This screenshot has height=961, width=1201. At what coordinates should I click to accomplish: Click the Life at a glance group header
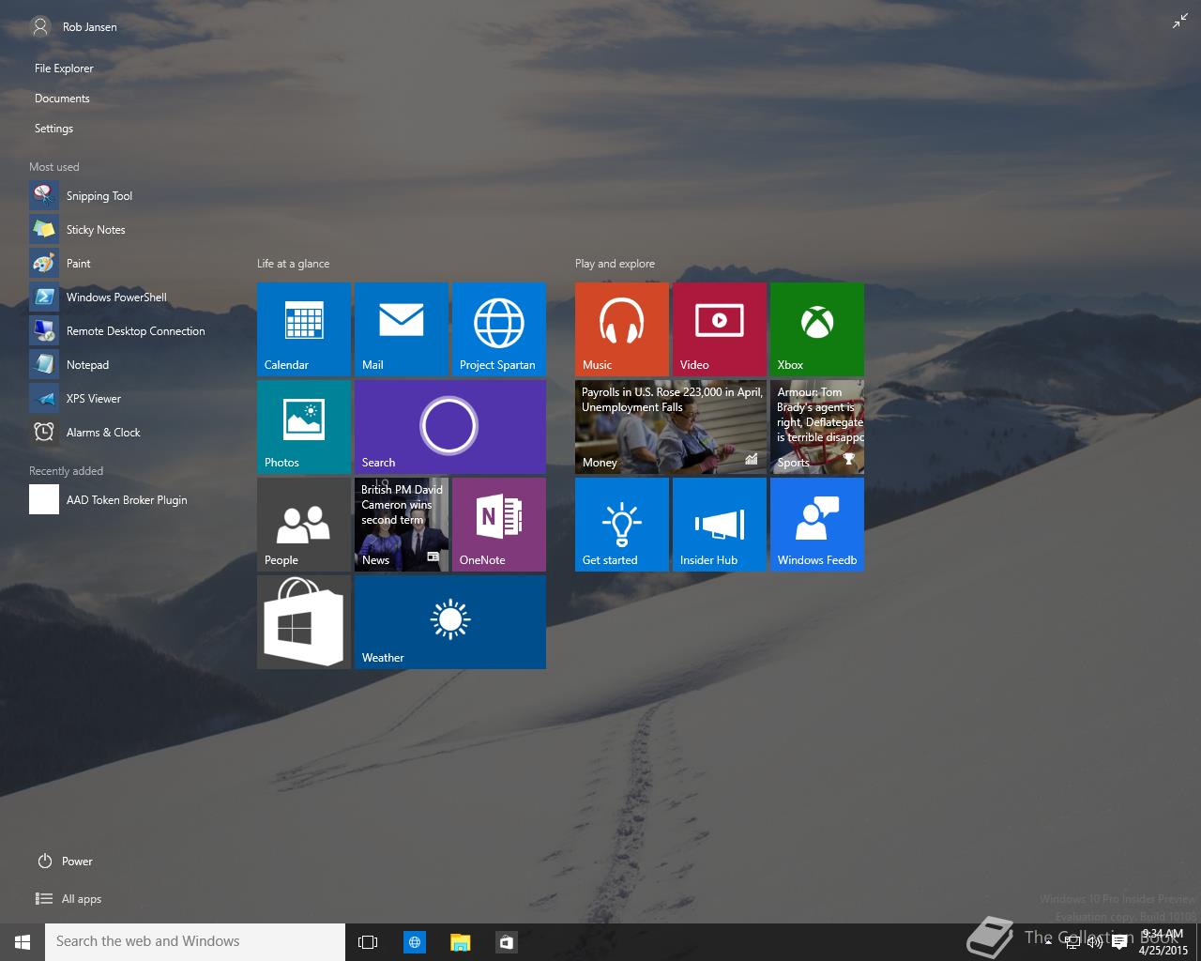[293, 264]
